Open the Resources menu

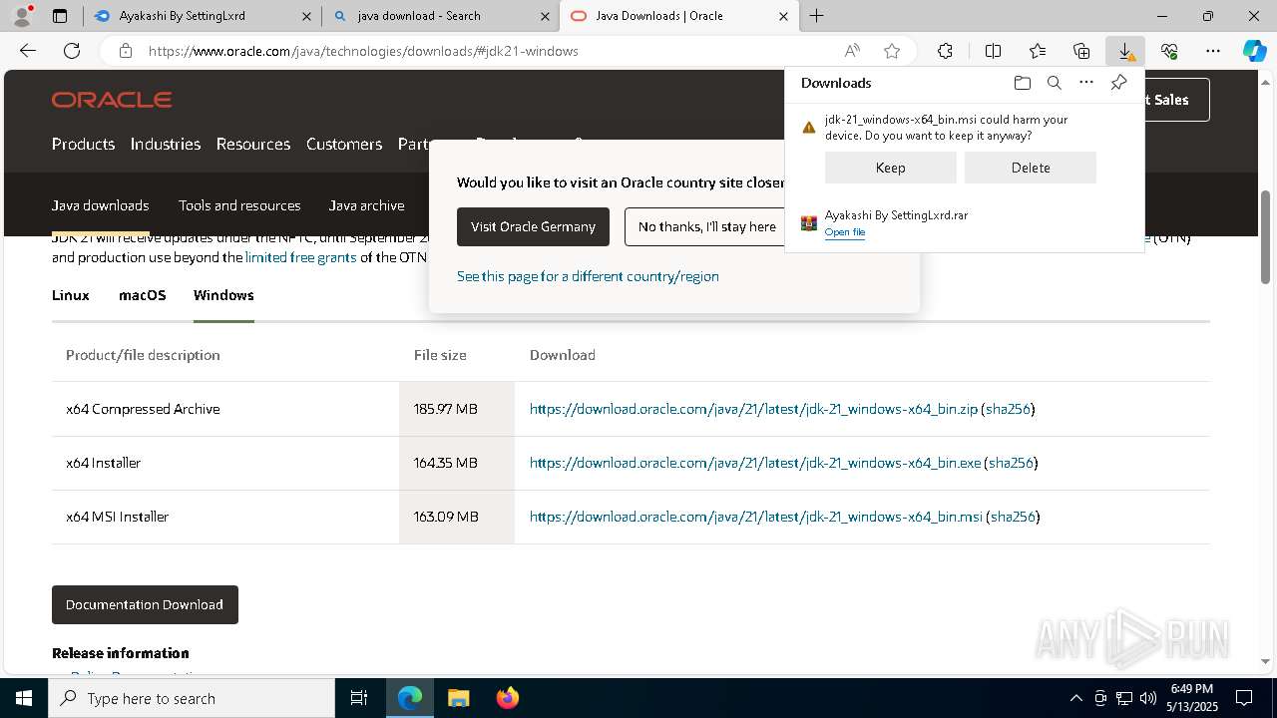pyautogui.click(x=253, y=144)
